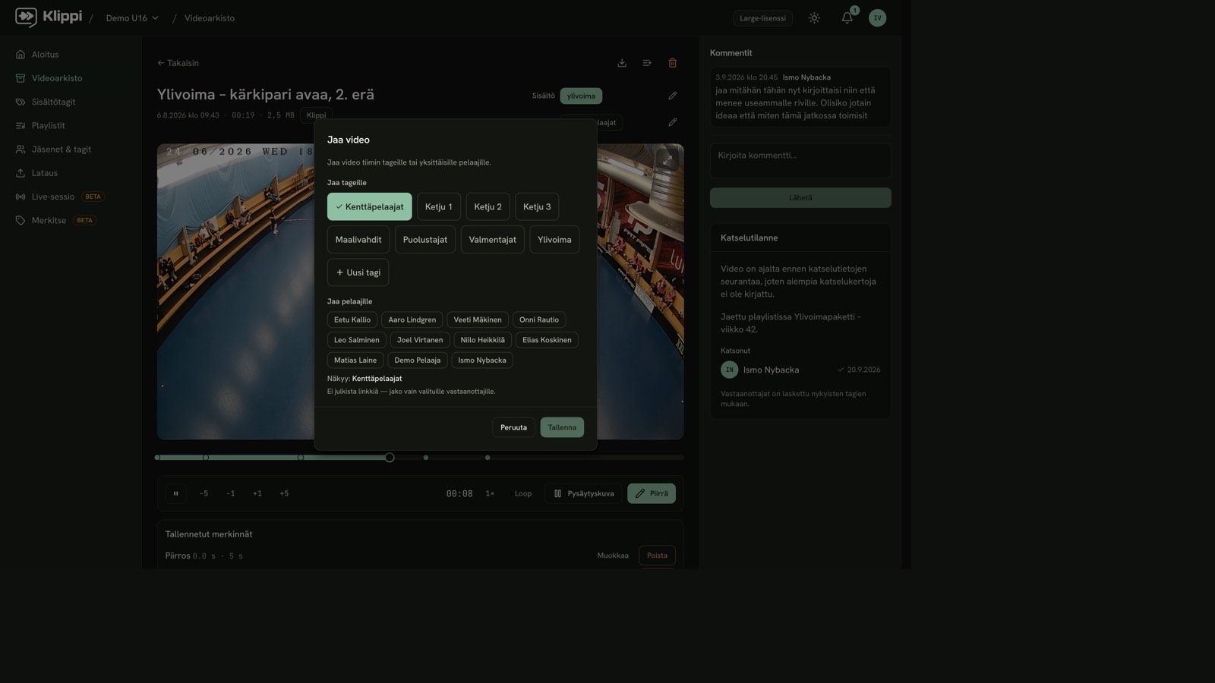
Task: Open Jäsenet & tagit in sidebar
Action: pos(61,150)
